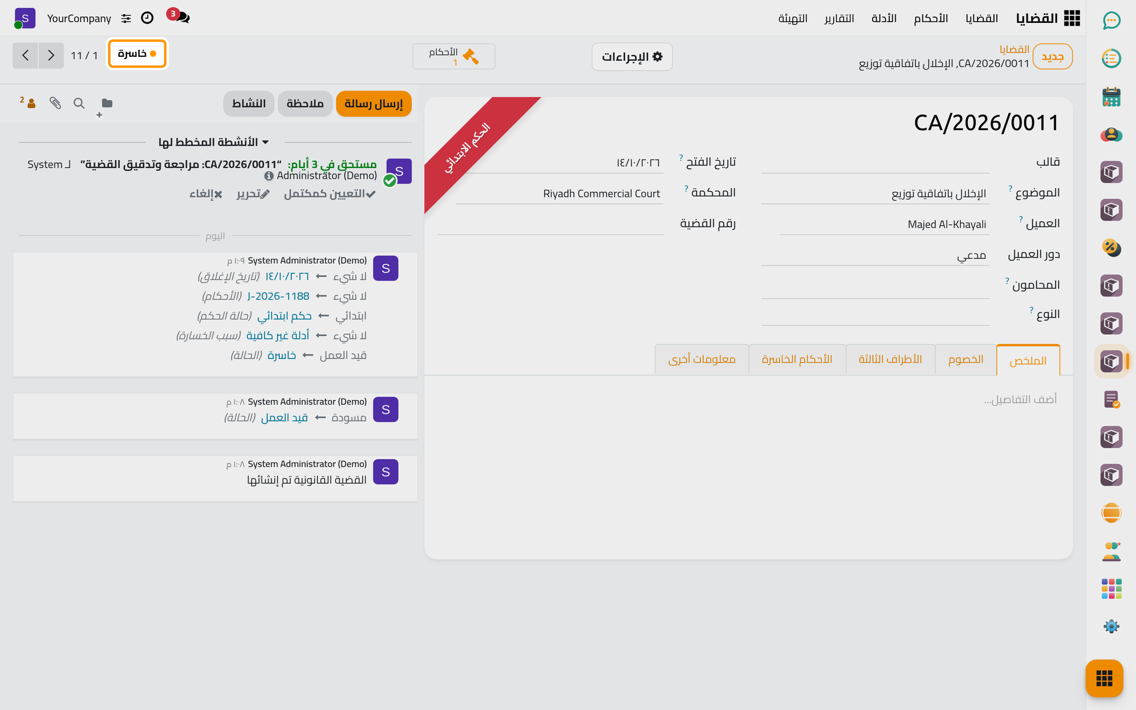Click the attachments paperclip icon
The width and height of the screenshot is (1136, 710).
pyautogui.click(x=56, y=104)
